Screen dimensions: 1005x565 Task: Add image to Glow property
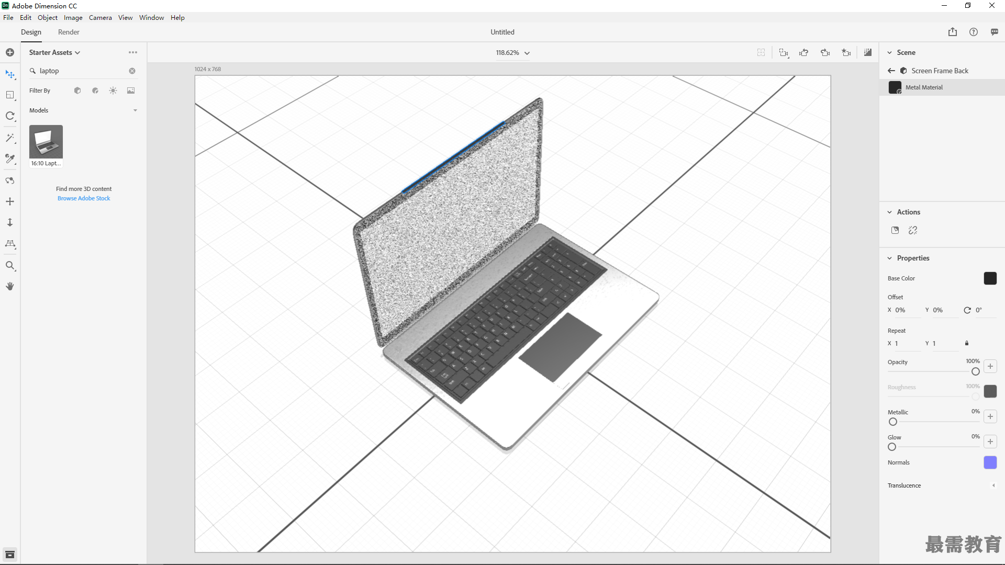tap(990, 442)
